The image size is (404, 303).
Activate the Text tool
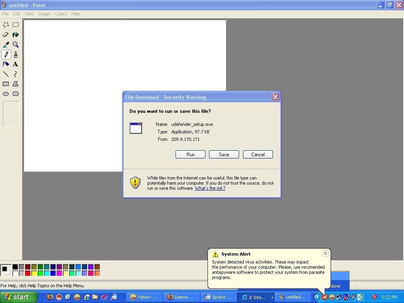point(16,64)
